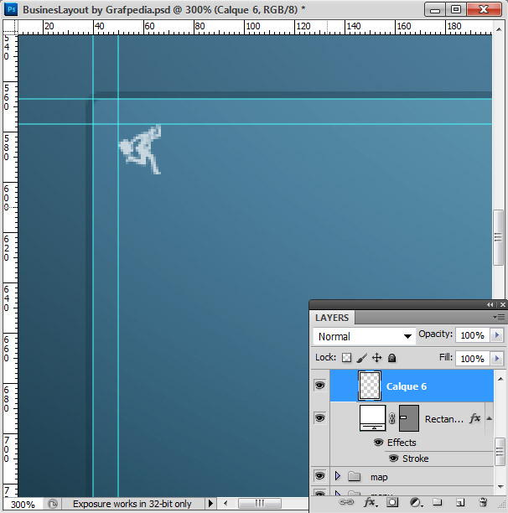The width and height of the screenshot is (508, 513).
Task: Collapse Layers panel to icons
Action: point(490,304)
